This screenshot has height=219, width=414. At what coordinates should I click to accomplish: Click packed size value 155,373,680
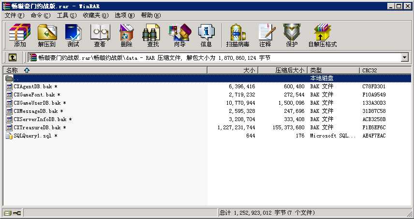click(x=289, y=128)
